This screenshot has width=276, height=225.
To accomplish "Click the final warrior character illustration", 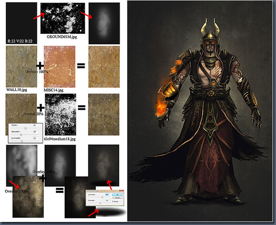I will pyautogui.click(x=200, y=111).
